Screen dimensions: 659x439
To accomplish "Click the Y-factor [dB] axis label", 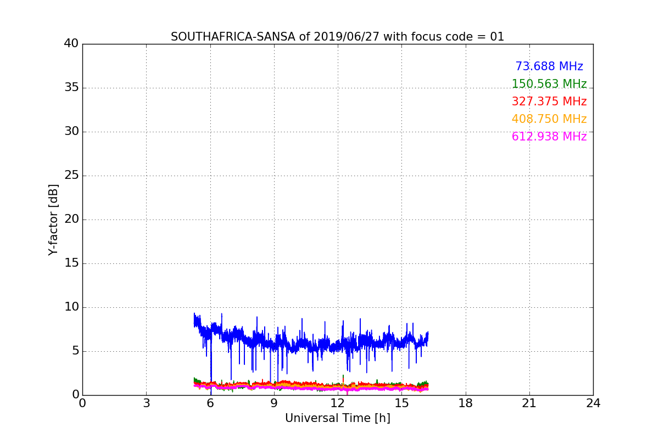I will click(x=53, y=219).
